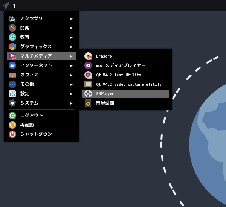Click the orange 再起動 icon

pyautogui.click(x=12, y=125)
